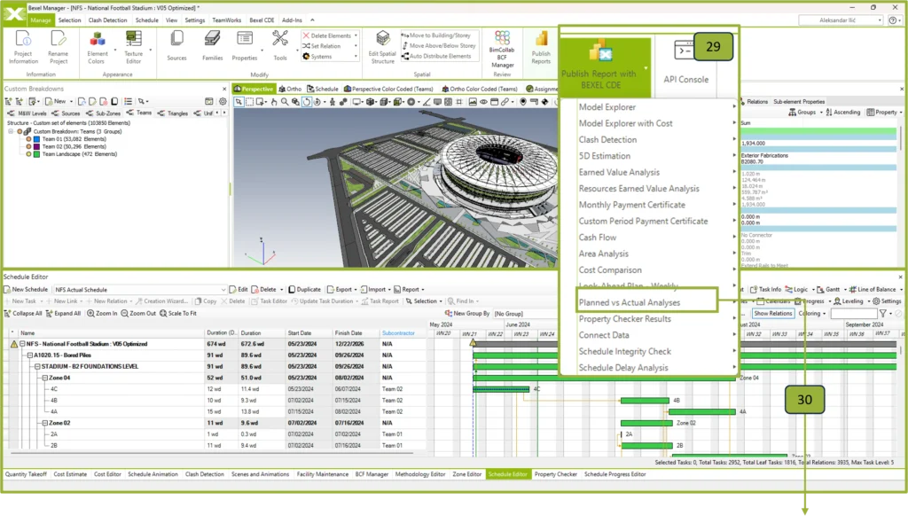Switch to the Selection ribbon tab
The width and height of the screenshot is (908, 523).
[69, 20]
